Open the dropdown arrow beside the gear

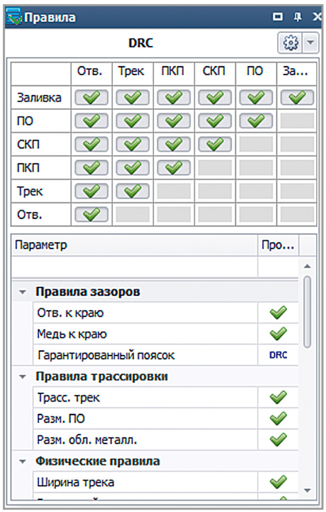(310, 44)
